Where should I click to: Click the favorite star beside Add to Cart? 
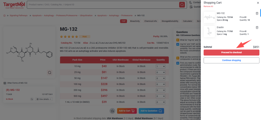click(x=112, y=111)
